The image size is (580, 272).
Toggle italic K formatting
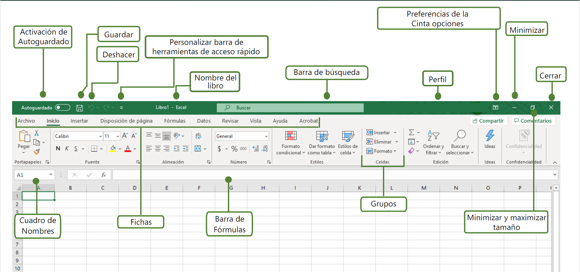67,148
